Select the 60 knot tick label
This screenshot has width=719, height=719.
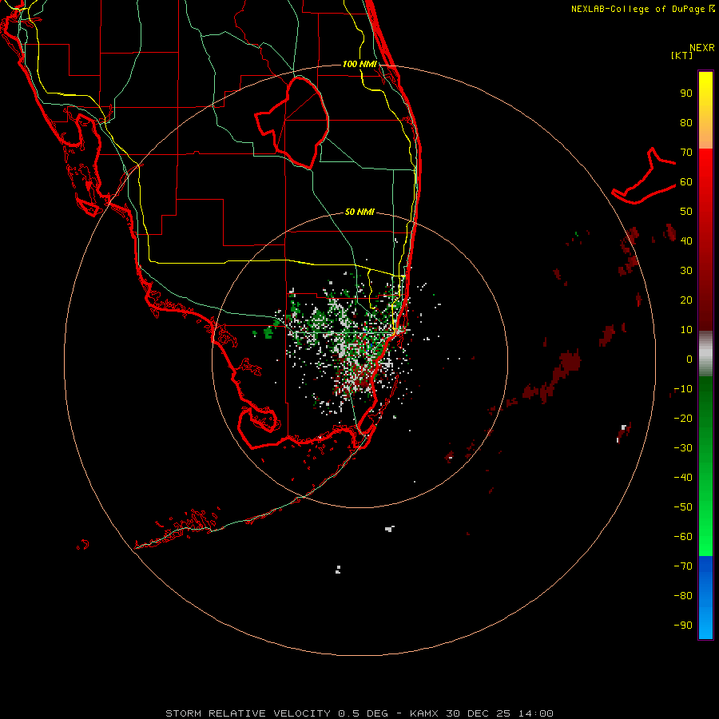point(686,182)
